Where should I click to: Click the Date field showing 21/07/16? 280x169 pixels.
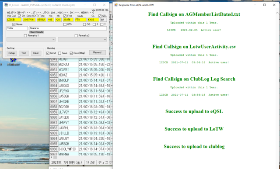(29, 20)
